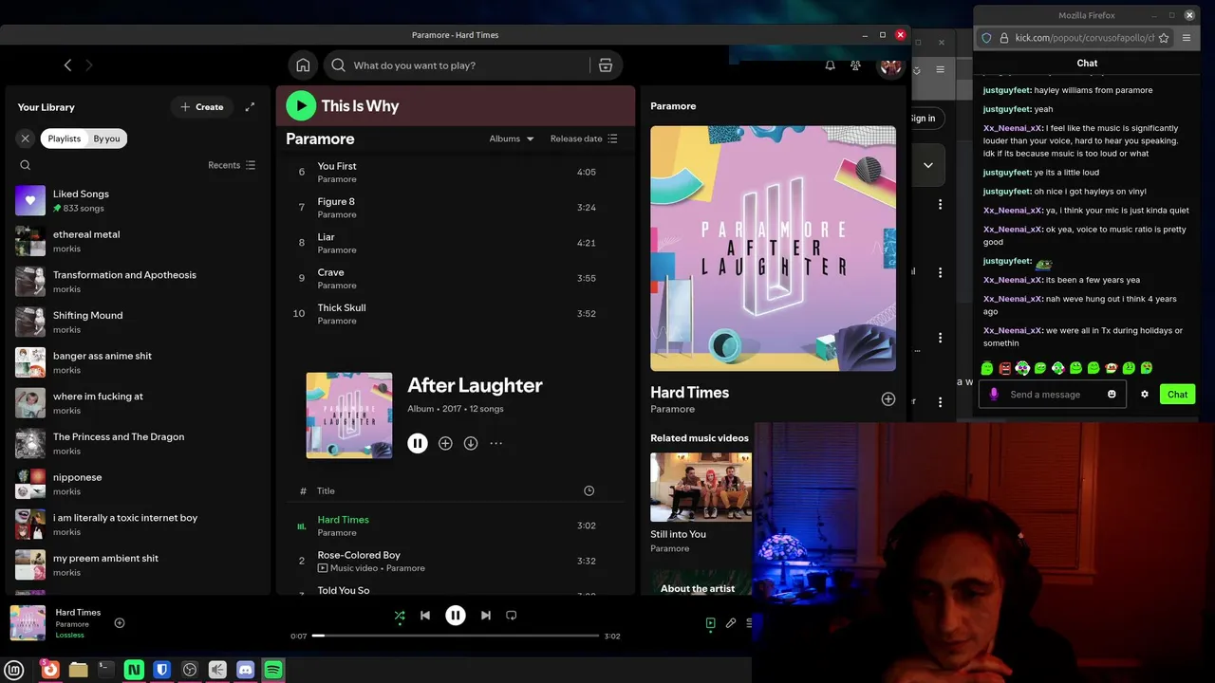This screenshot has width=1215, height=683.
Task: Add Hard Times to Liked Songs in side panel
Action: [x=888, y=399]
